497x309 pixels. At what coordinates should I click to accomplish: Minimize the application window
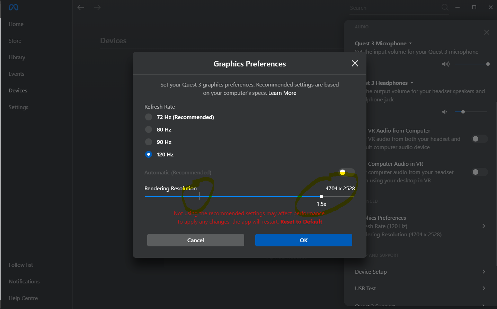pyautogui.click(x=458, y=7)
